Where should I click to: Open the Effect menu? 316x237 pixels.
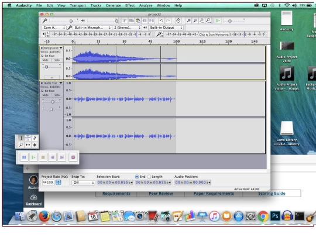tap(130, 5)
